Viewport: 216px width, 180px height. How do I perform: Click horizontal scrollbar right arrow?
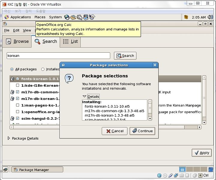click(199, 127)
